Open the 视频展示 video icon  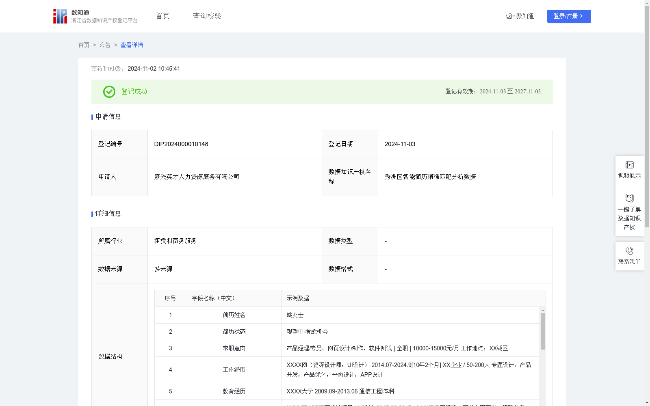pos(629,165)
